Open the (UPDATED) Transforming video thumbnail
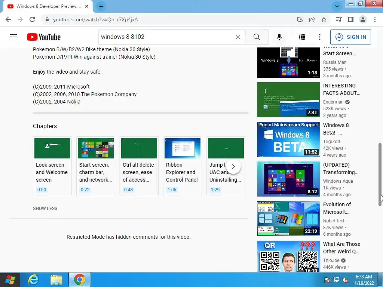Screen dimensions: 383x287 click(288, 179)
